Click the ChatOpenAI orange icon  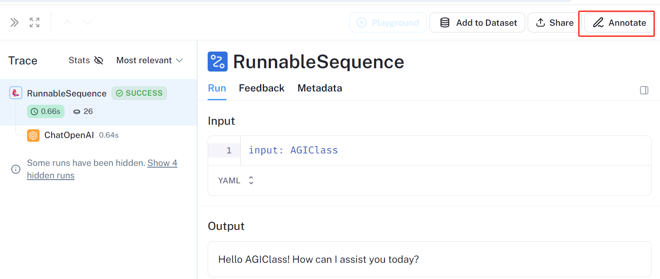coord(33,136)
